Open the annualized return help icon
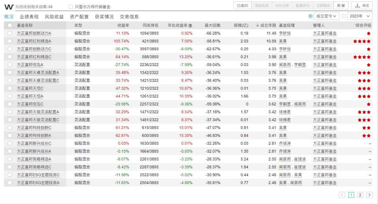378x204 pixels. [190, 25]
